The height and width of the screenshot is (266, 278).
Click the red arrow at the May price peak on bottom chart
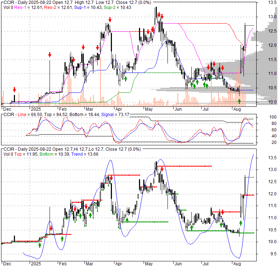tap(162, 169)
